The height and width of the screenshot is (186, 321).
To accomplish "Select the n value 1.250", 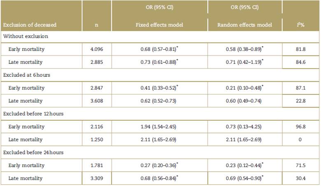I will pos(96,140).
